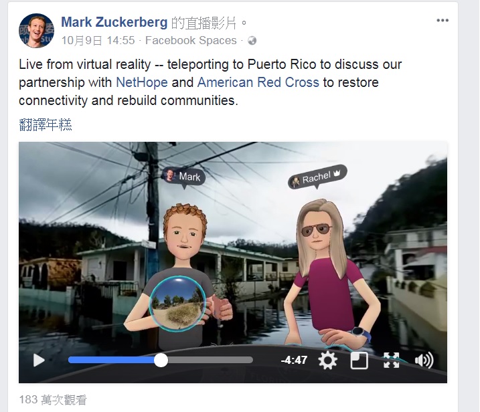Click the remaining time -4:47 display

click(294, 360)
